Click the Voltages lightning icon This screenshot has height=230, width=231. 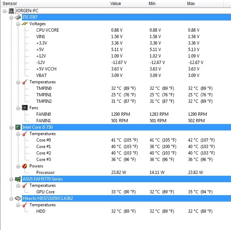click(x=25, y=24)
